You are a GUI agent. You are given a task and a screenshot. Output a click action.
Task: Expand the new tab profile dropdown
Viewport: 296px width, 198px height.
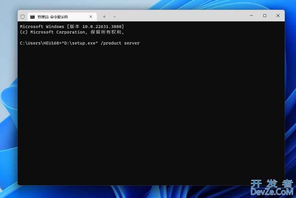pyautogui.click(x=114, y=17)
